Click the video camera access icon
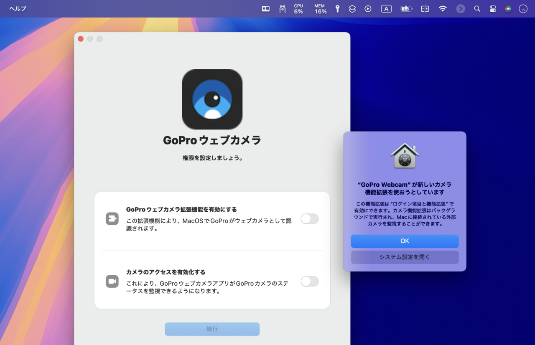Viewport: 535px width, 345px height. point(112,282)
